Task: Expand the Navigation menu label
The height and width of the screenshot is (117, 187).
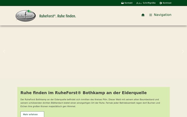Action: 163,15
